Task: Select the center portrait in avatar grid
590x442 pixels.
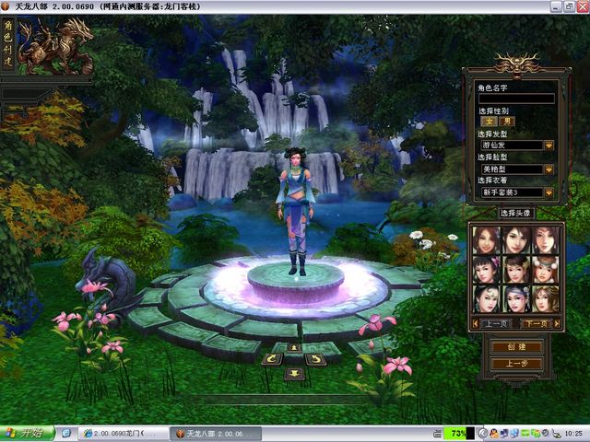Action: [x=516, y=269]
